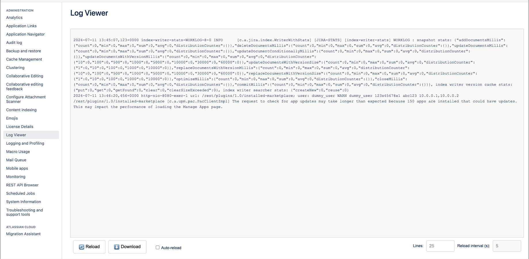Image resolution: width=529 pixels, height=259 pixels.
Task: Open Collaborative editing feedback
Action: tap(25, 87)
